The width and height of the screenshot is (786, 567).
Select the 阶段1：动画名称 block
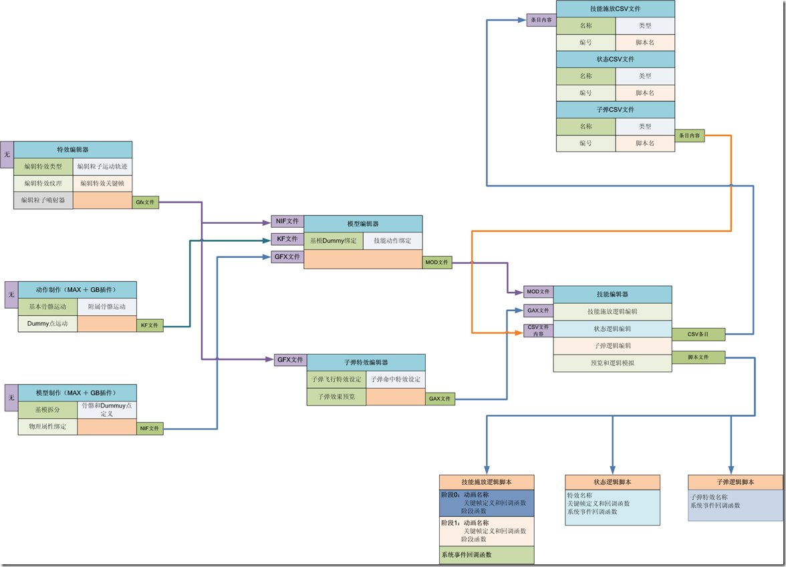click(487, 532)
